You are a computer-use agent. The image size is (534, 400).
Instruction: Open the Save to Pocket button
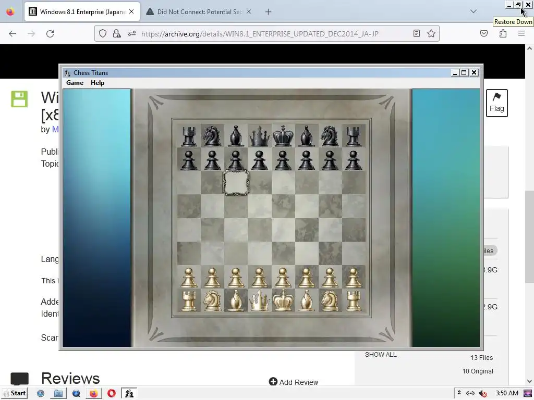click(x=484, y=33)
